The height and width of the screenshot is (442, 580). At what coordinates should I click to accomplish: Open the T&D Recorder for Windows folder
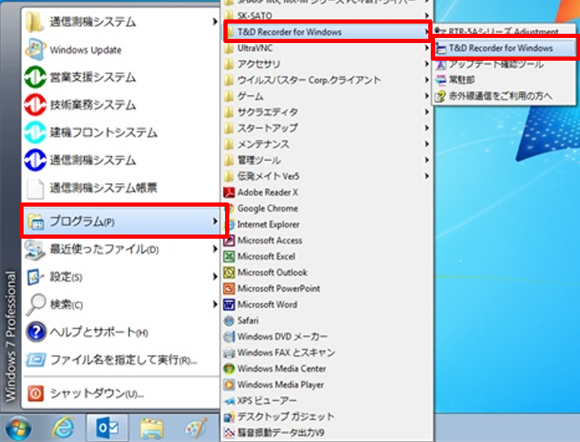327,32
